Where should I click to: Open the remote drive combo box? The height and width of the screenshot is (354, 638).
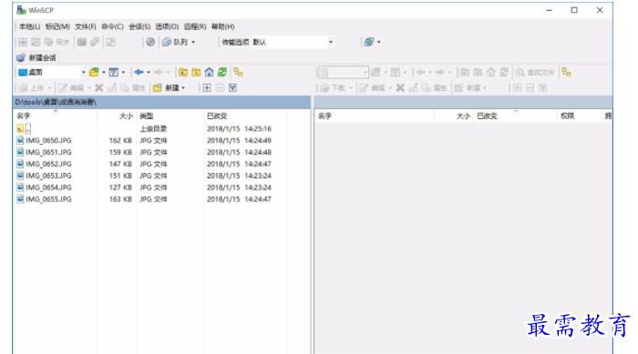pos(344,72)
